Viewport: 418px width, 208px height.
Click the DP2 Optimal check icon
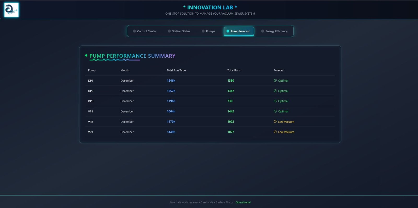[x=275, y=91]
